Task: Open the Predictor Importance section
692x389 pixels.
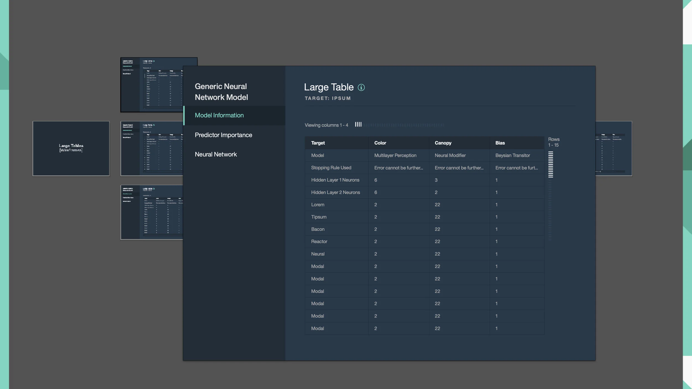Action: [x=223, y=135]
